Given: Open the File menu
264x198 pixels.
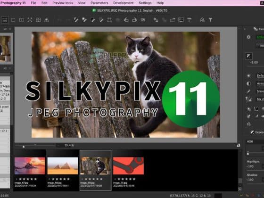Looking at the screenshot, I should point(33,3).
